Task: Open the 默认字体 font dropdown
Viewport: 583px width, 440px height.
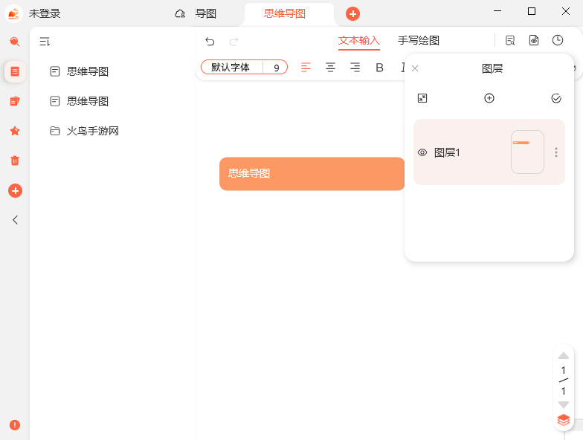Action: (231, 67)
